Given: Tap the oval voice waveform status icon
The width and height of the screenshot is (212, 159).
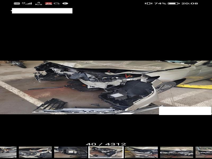Looking at the screenshot, I should click(x=65, y=3).
